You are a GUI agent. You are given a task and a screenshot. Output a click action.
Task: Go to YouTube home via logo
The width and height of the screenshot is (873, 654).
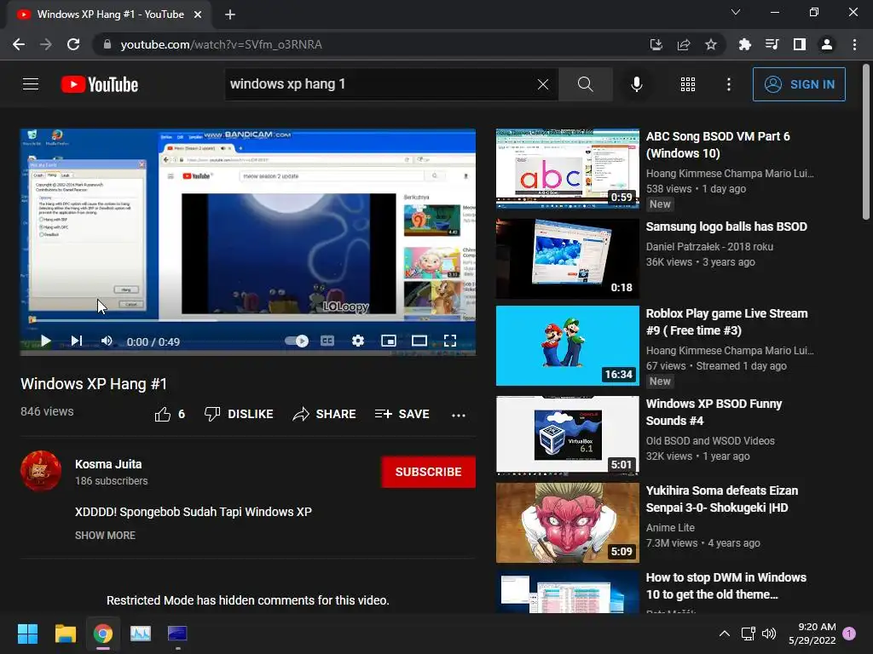tap(100, 84)
